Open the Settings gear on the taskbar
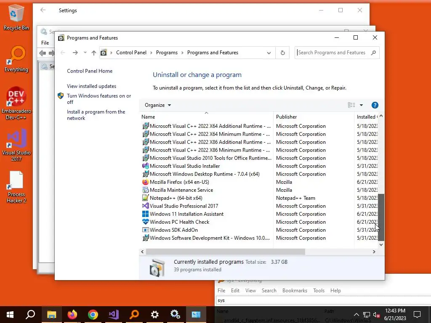 155,315
